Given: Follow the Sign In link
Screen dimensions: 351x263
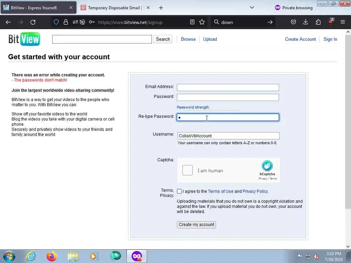Looking at the screenshot, I should tap(330, 39).
